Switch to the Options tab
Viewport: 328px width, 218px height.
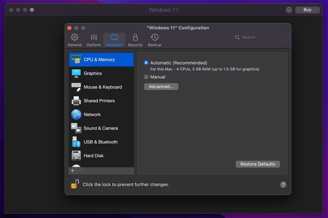pyautogui.click(x=94, y=40)
